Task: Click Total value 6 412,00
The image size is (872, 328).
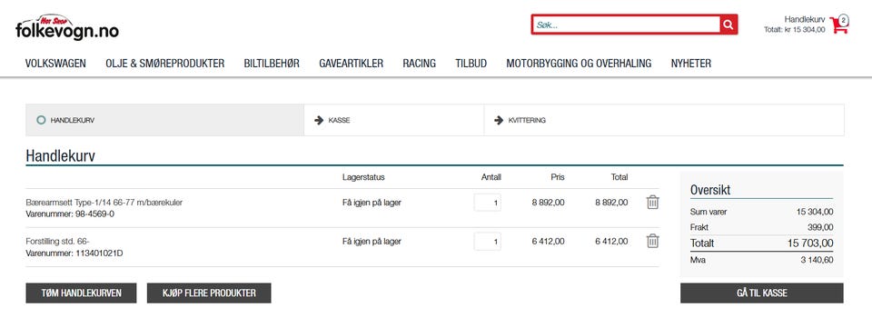Action: click(611, 242)
